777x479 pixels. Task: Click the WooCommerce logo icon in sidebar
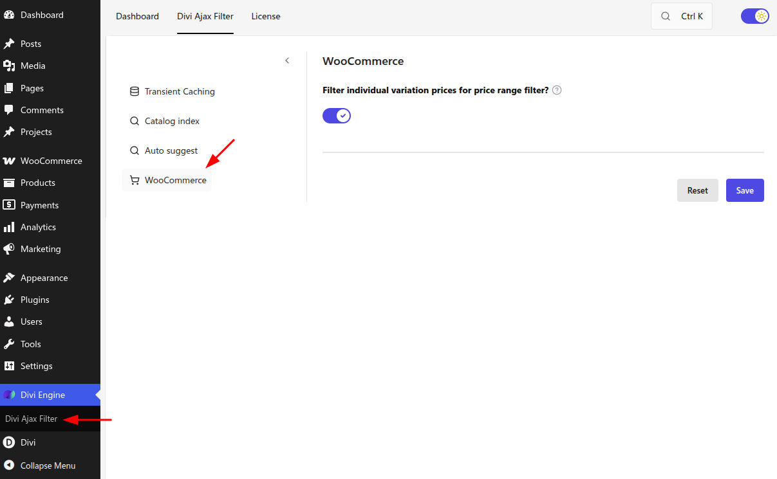click(x=9, y=161)
